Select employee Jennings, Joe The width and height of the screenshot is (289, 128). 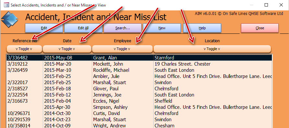107,95
